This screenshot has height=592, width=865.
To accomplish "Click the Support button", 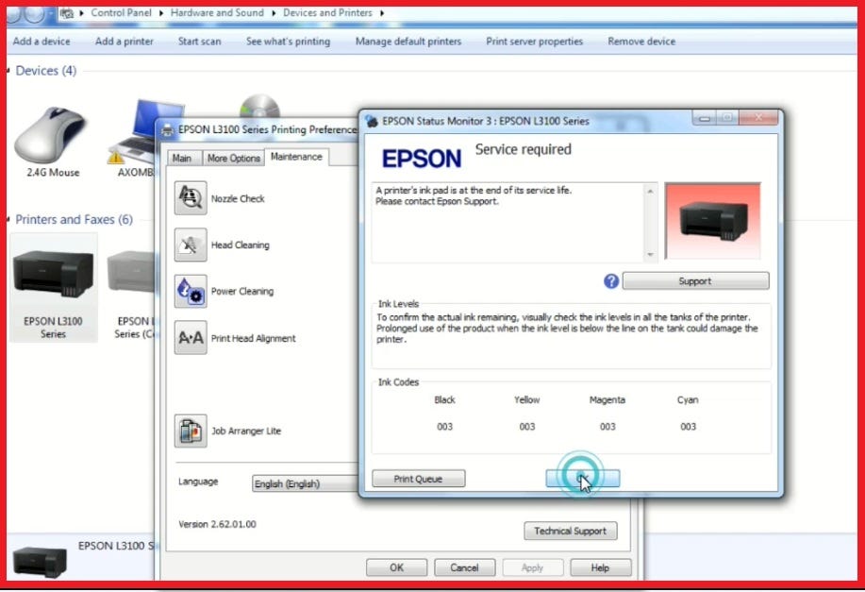I will (695, 281).
